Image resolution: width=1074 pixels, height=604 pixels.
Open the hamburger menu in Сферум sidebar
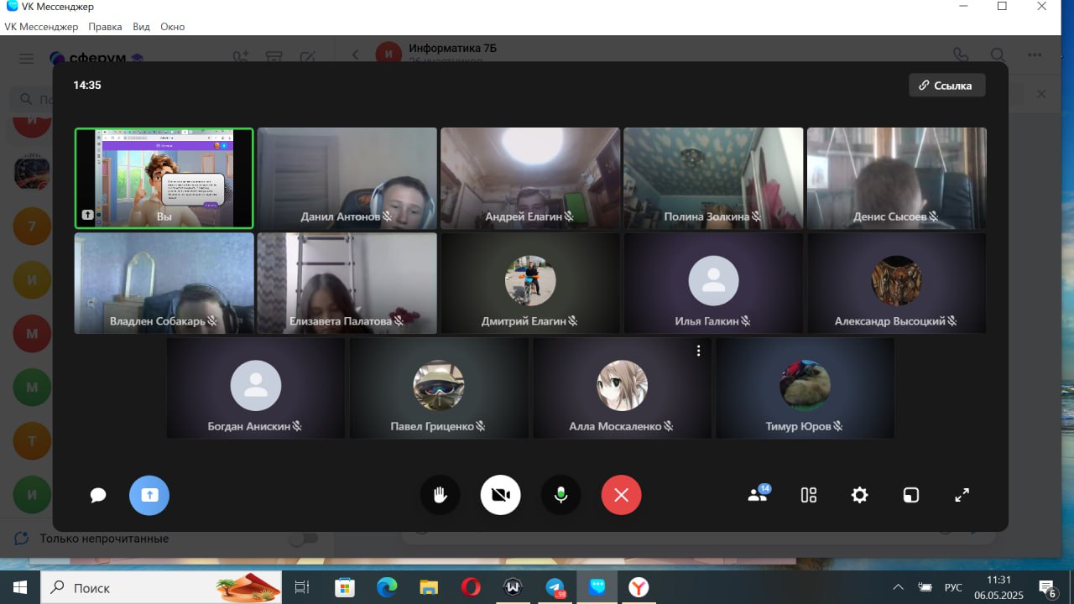coord(26,58)
